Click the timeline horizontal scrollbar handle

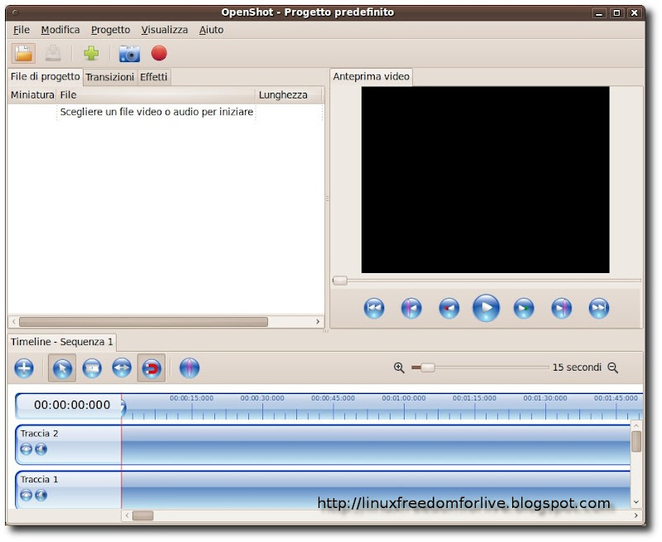click(142, 516)
